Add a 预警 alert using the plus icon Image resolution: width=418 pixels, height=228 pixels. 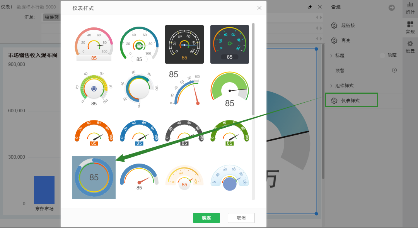(x=394, y=70)
